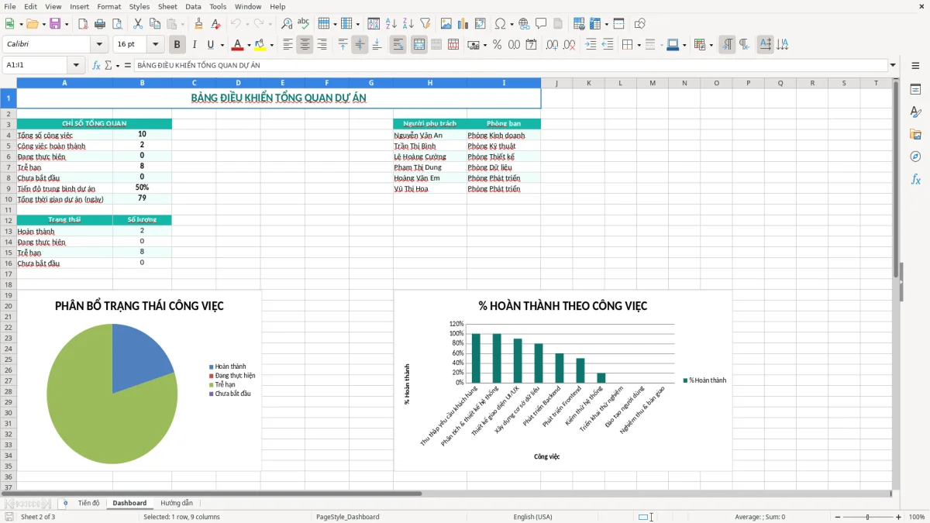Toggle Merge and Center Cells
This screenshot has width=930, height=523.
pyautogui.click(x=418, y=45)
